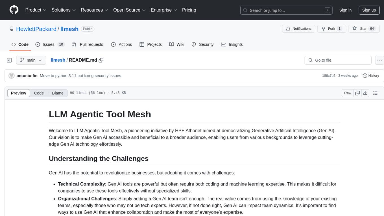
Task: Click Sign in
Action: [x=345, y=10]
